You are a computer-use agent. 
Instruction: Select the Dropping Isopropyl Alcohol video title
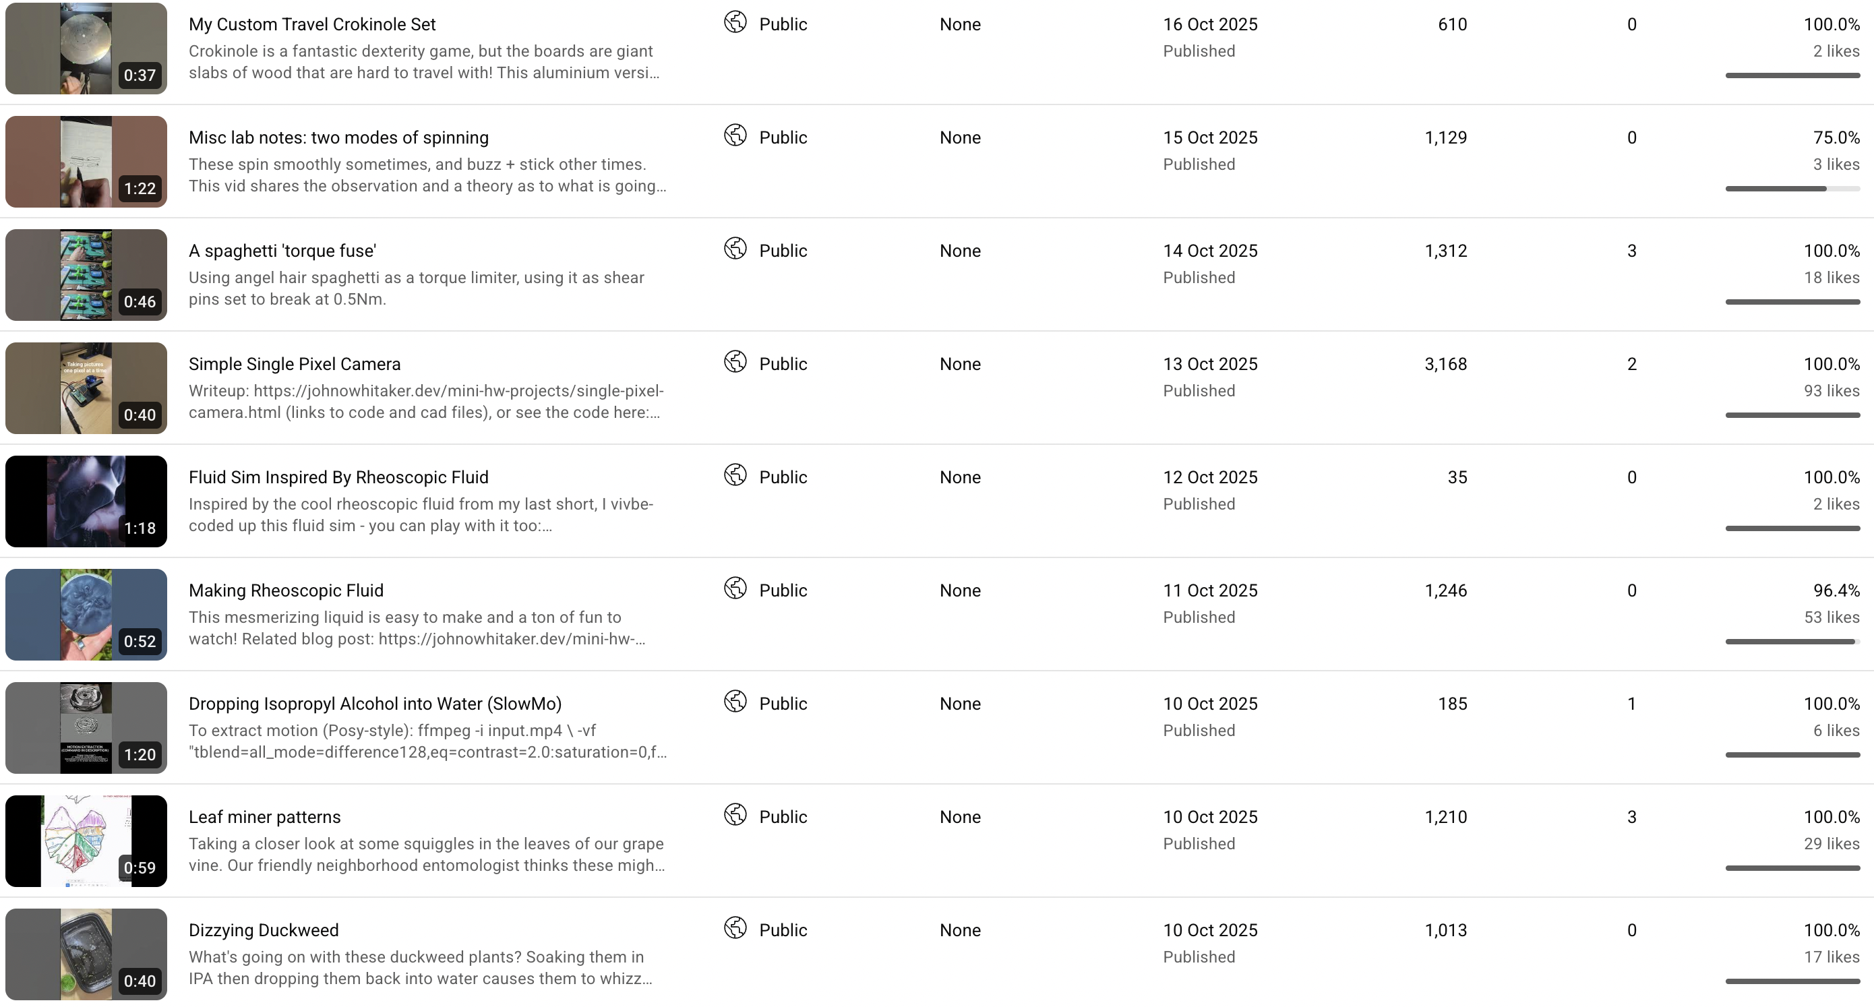(x=375, y=704)
